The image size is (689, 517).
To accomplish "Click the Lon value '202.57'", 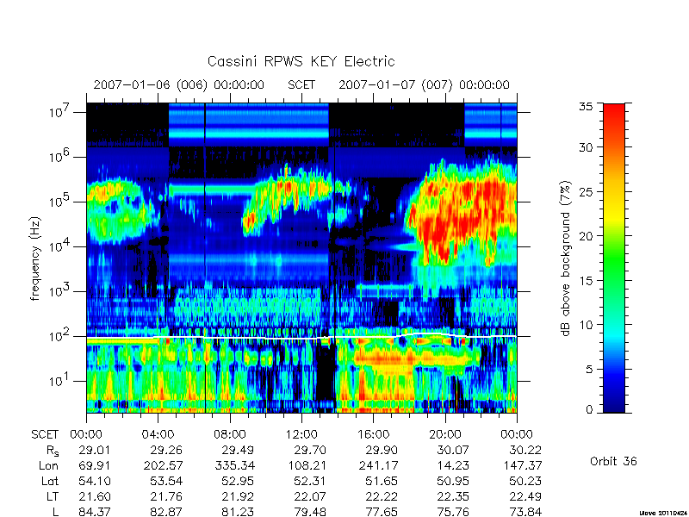I will [x=163, y=465].
